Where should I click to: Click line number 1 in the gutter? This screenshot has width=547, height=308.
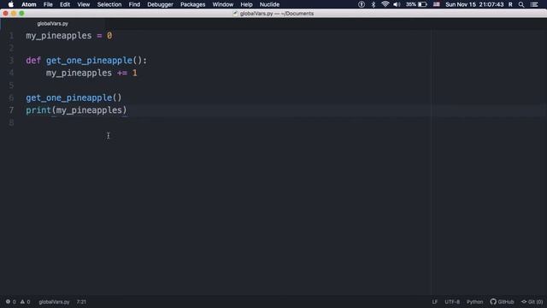point(11,36)
